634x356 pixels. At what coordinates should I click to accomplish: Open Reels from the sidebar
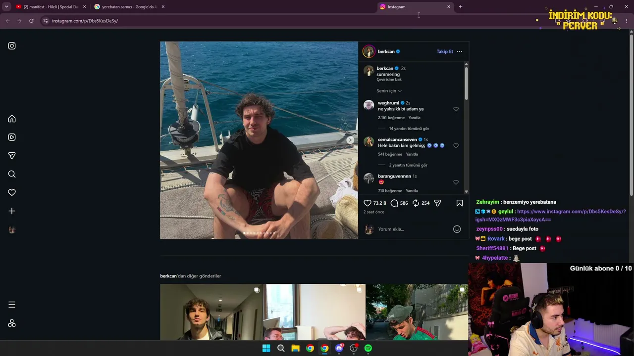[x=12, y=137]
